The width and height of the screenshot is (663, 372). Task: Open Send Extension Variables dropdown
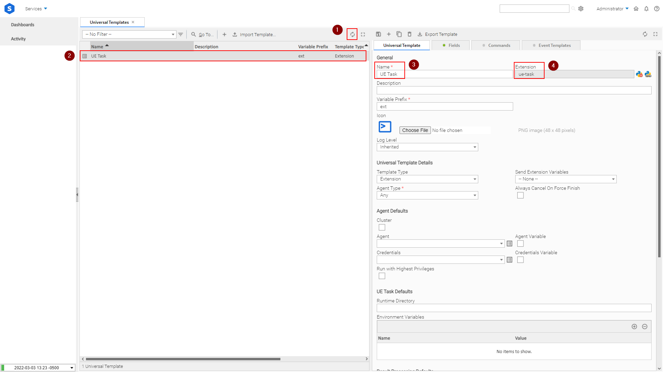pos(566,179)
